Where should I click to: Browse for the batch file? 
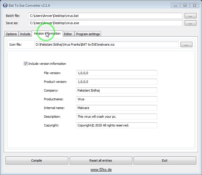click(x=190, y=16)
